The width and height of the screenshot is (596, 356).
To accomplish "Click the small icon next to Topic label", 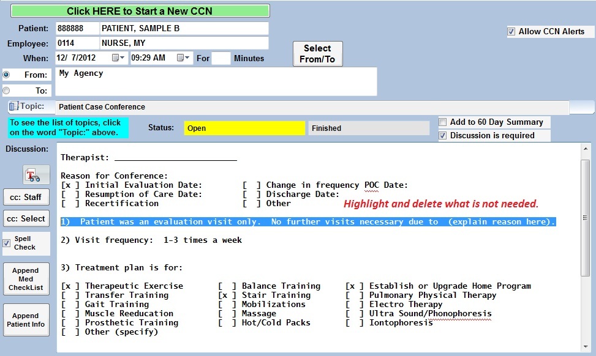I will tap(13, 107).
